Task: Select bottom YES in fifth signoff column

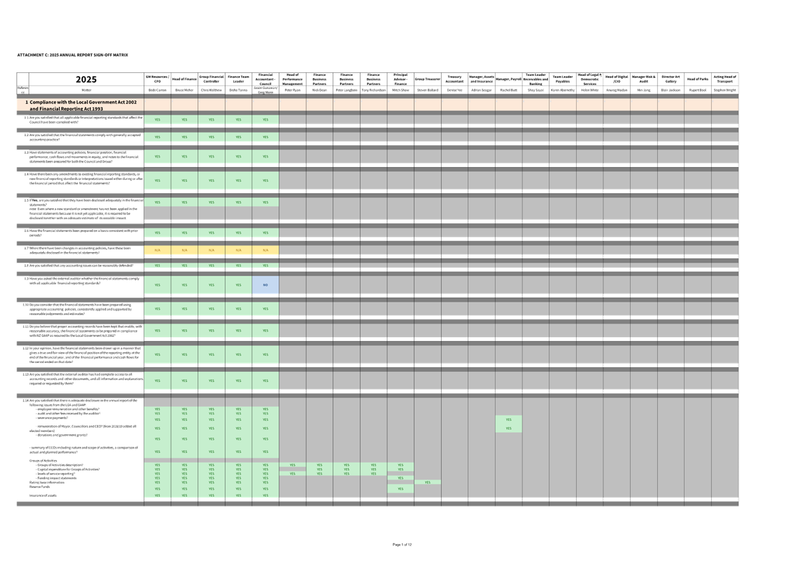Action: [x=265, y=495]
